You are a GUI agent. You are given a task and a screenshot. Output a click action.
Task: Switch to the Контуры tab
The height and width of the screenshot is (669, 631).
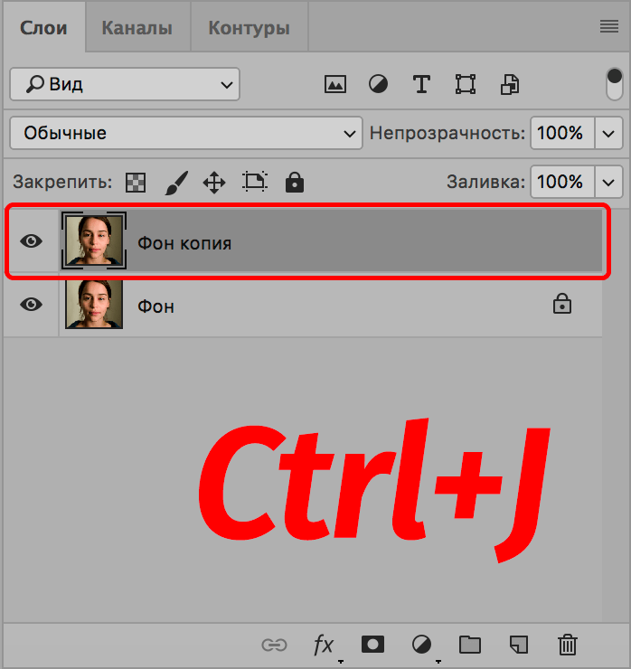[249, 28]
